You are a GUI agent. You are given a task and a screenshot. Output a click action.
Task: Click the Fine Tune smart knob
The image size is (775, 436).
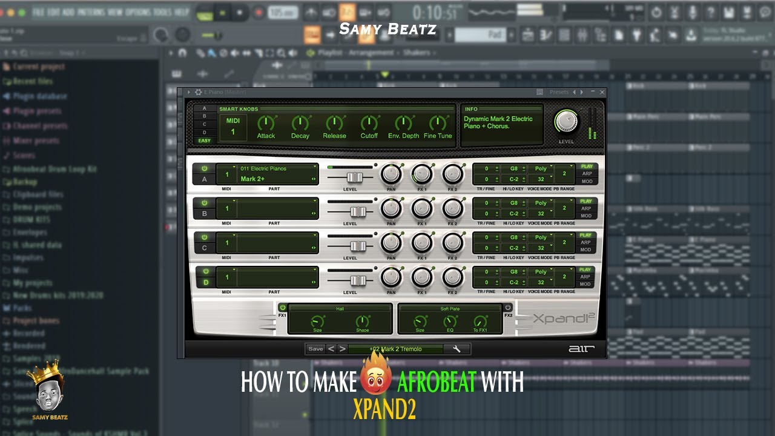438,124
